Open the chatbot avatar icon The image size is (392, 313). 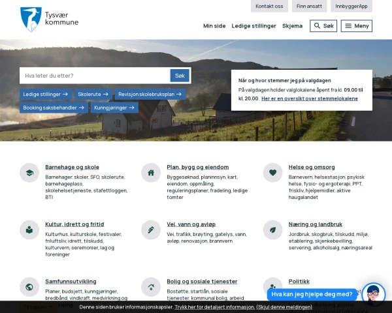click(x=374, y=295)
